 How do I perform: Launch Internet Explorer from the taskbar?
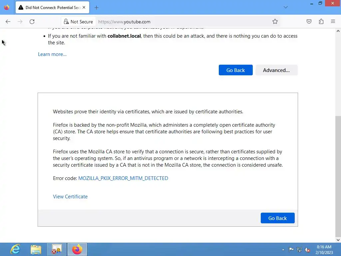15,249
